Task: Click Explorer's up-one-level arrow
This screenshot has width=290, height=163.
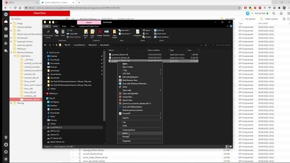Action: 56,45
